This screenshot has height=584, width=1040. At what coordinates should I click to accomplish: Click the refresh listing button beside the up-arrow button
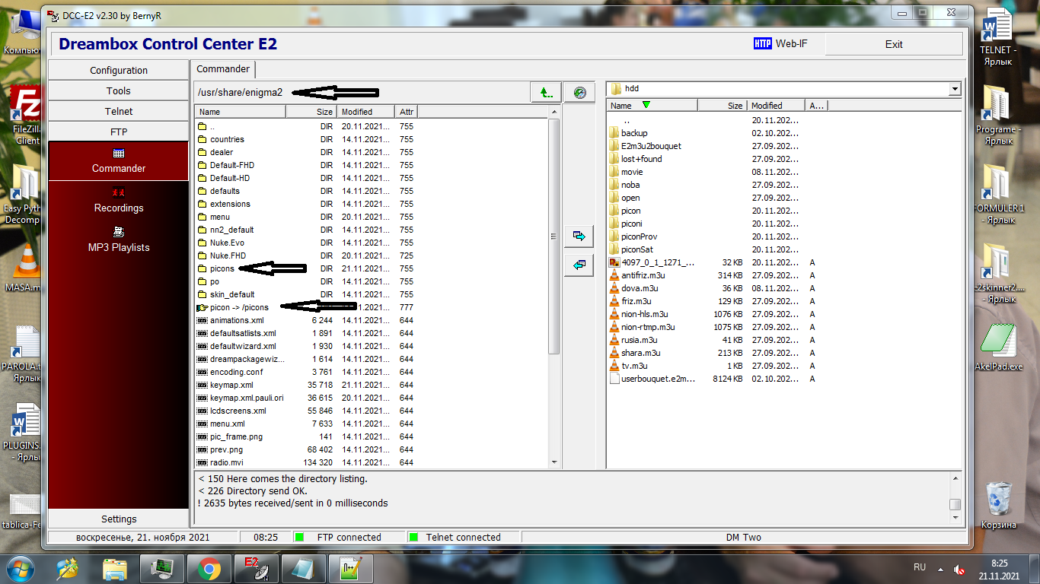point(580,92)
